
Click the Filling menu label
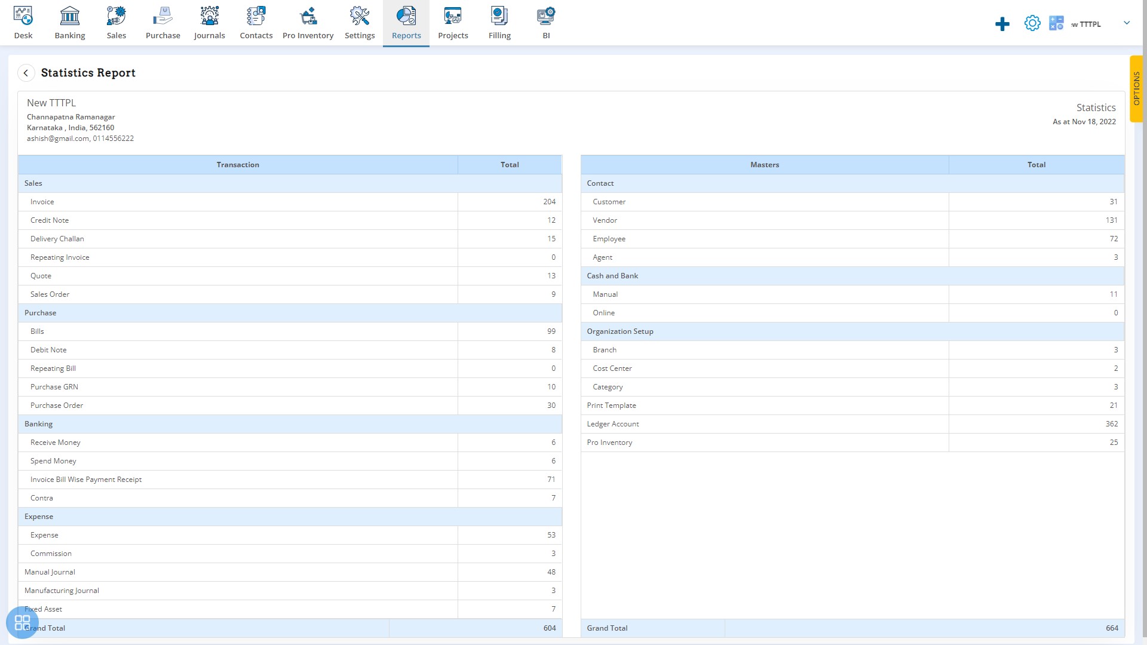499,36
